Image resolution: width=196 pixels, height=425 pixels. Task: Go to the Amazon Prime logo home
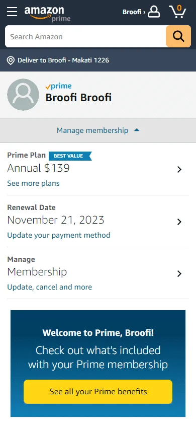click(47, 14)
